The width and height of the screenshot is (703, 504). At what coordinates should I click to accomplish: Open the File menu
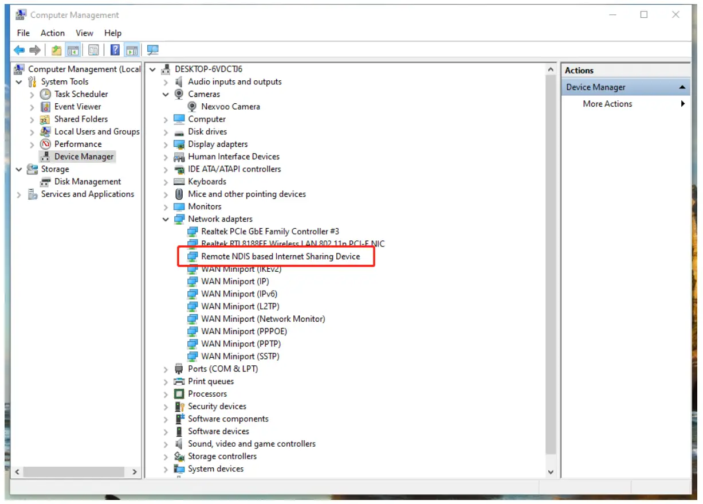point(23,33)
